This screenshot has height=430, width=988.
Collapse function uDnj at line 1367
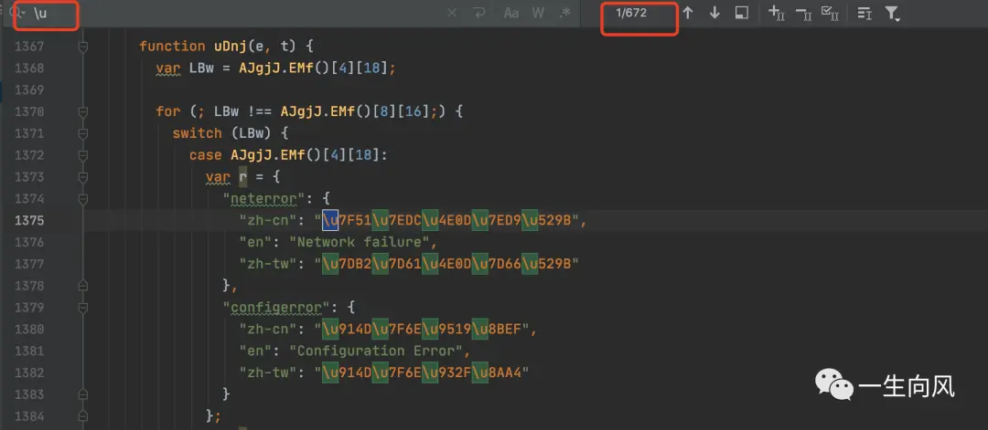pos(82,46)
